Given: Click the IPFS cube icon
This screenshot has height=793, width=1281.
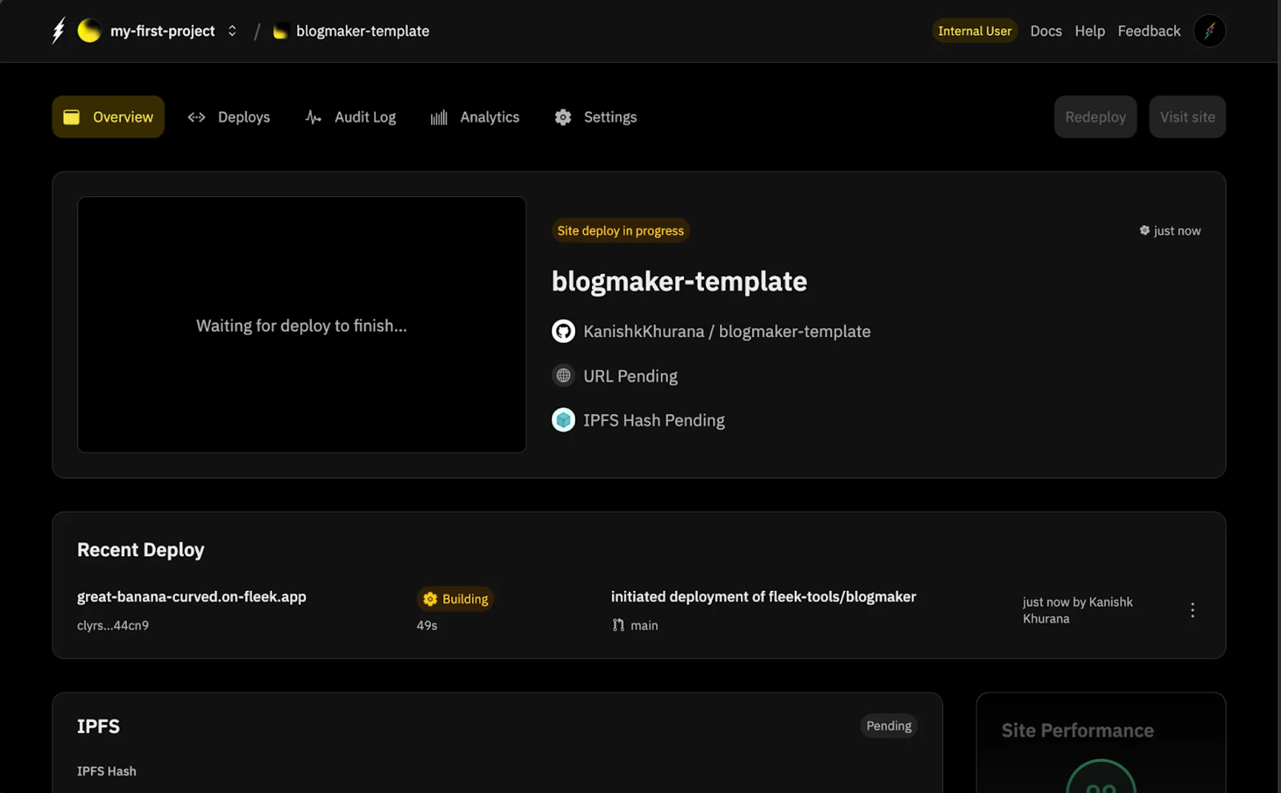Looking at the screenshot, I should (563, 420).
